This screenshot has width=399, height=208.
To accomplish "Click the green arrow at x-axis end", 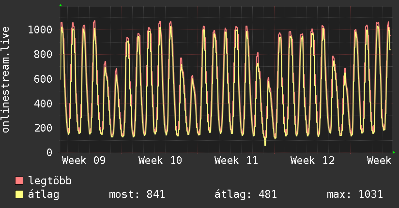I will (394, 152).
